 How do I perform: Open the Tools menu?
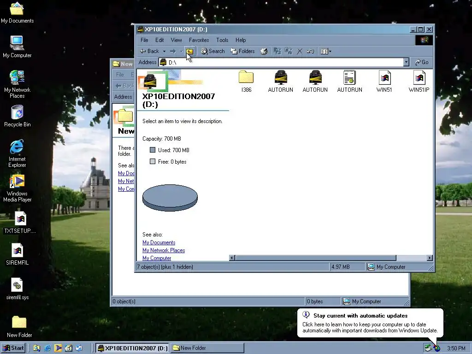222,40
